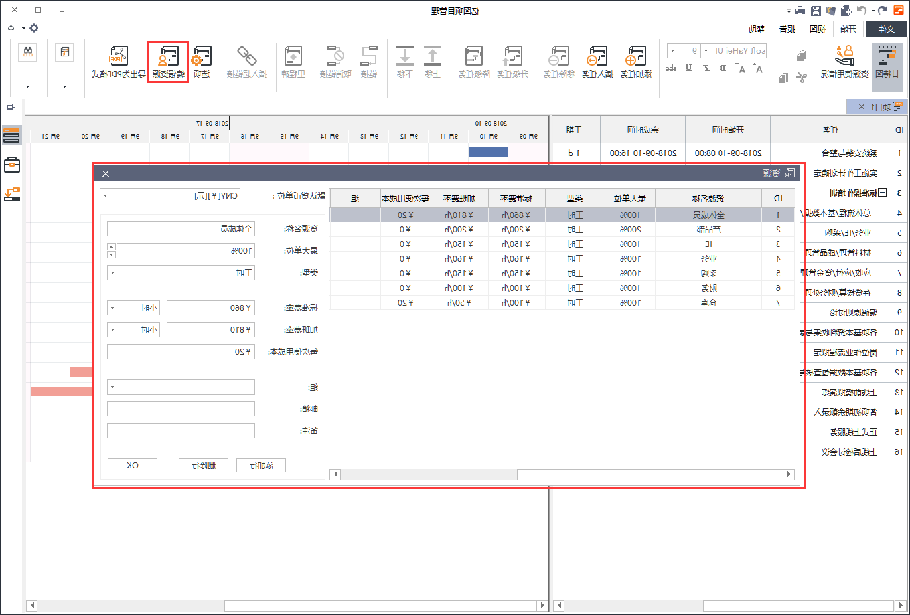910x615 pixels.
Task: Click the Save icon in quick access bar
Action: click(x=816, y=11)
